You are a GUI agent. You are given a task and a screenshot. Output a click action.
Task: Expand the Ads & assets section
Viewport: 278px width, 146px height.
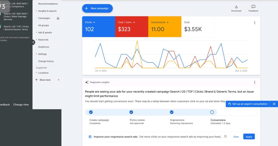point(45,33)
